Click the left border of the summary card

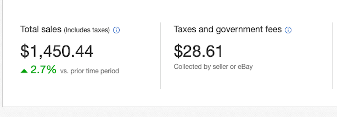point(3,53)
